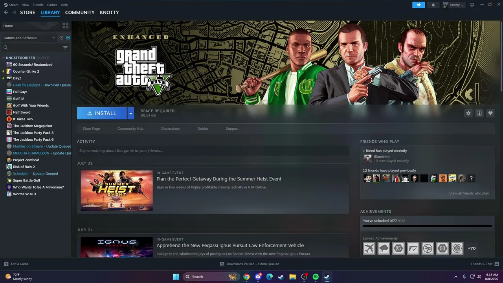This screenshot has height=283, width=503.
Task: Open the Summer Heist Event thumbnail
Action: click(x=117, y=191)
